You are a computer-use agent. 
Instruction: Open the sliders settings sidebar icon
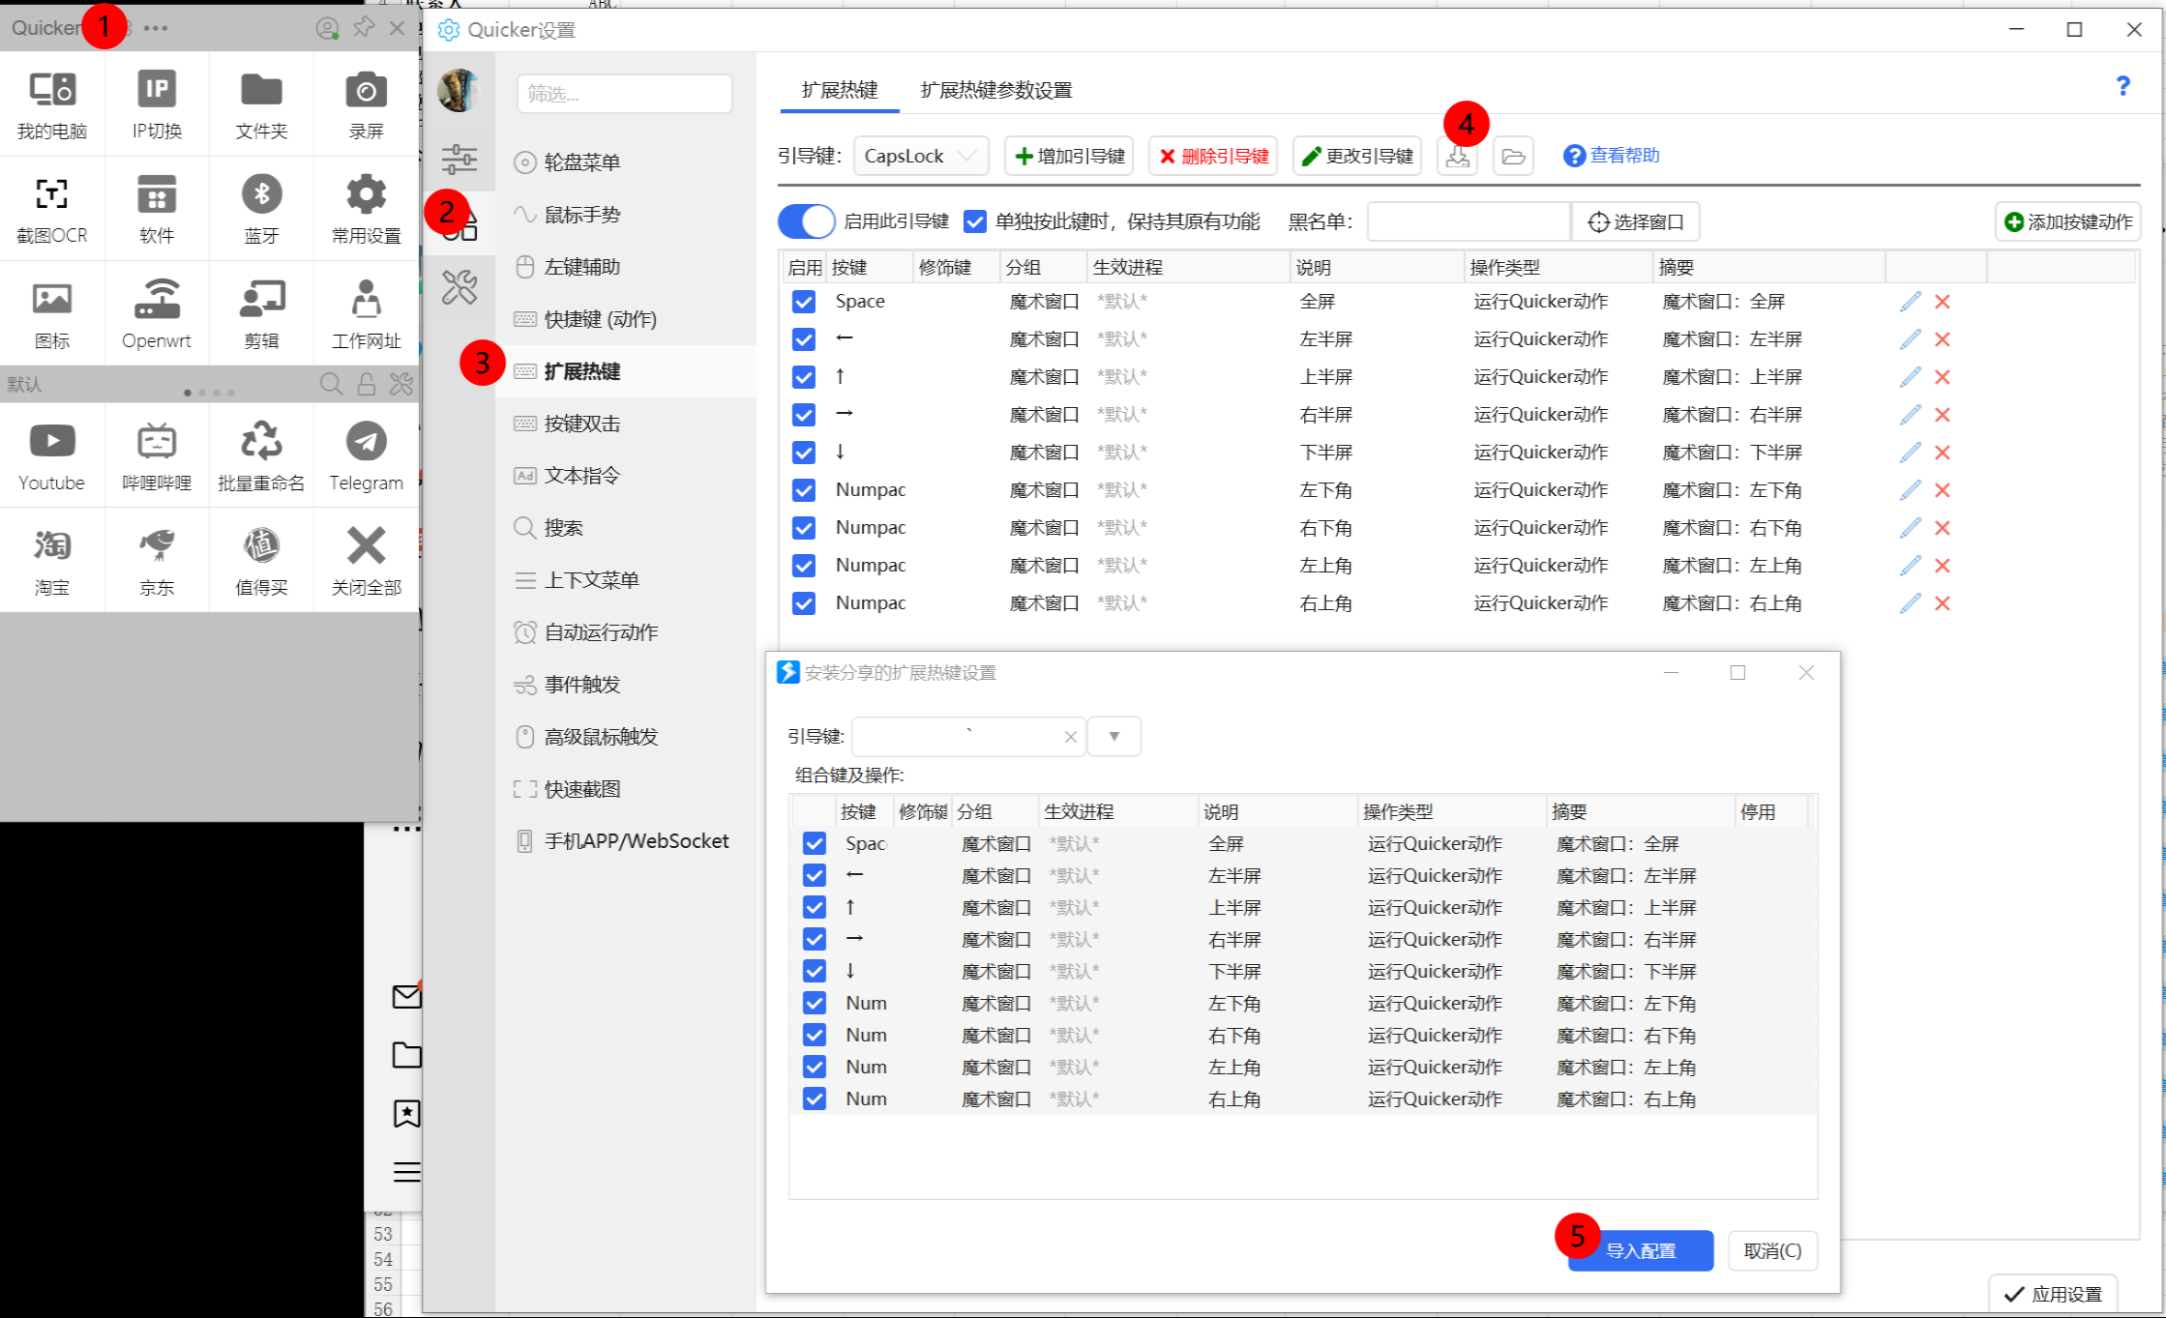click(x=460, y=159)
